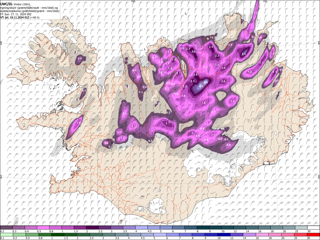The height and width of the screenshot is (240, 320).
Task: Click violet rain swatch between 12 and 14
Action: click(x=236, y=235)
